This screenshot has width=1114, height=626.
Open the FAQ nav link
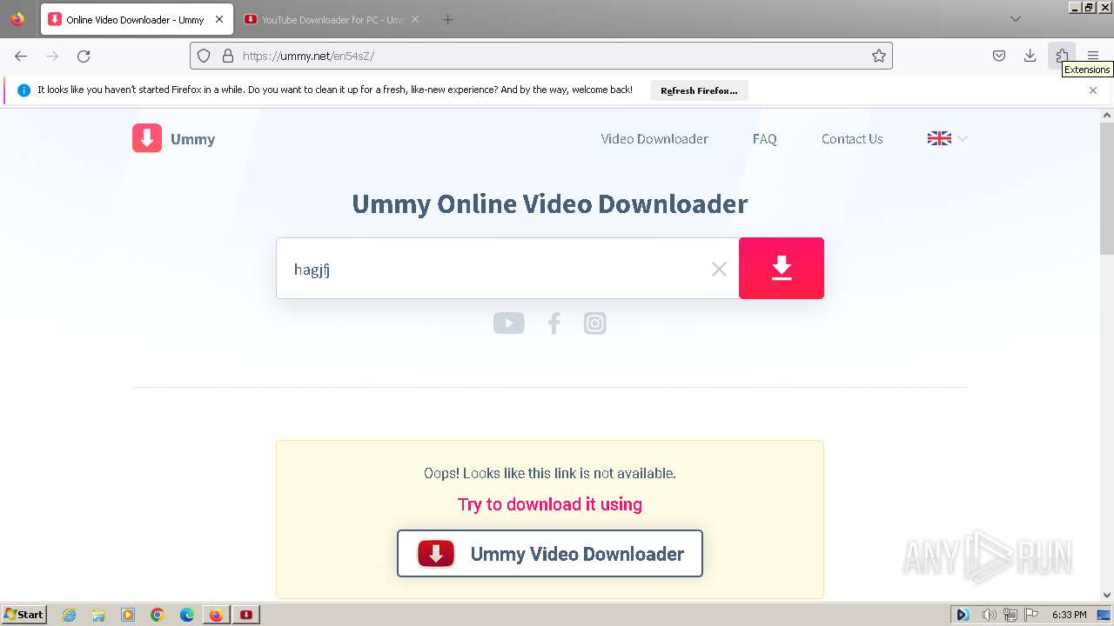[765, 138]
